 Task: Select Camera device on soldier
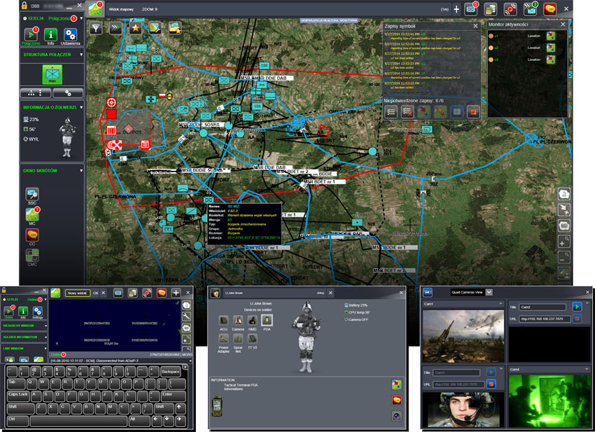[238, 321]
